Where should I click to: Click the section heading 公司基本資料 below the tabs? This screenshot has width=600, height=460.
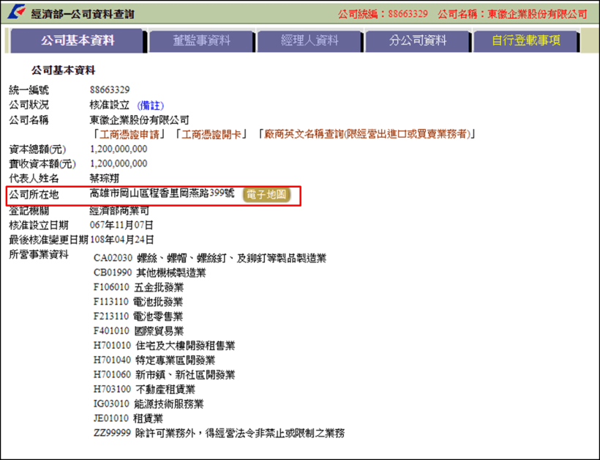point(63,70)
